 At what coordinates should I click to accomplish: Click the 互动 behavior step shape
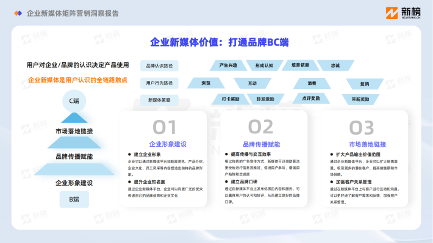[x=252, y=83]
